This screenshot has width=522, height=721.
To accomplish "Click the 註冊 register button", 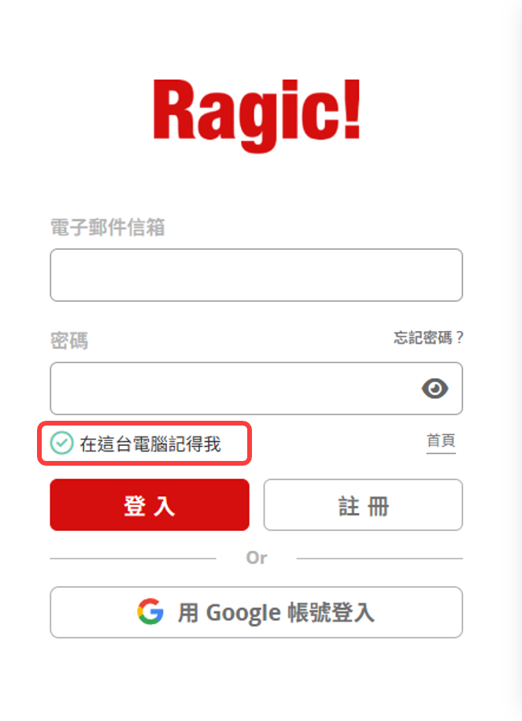I will point(363,505).
